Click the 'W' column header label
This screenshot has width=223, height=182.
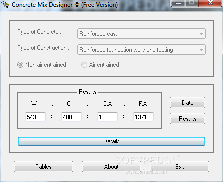34,104
